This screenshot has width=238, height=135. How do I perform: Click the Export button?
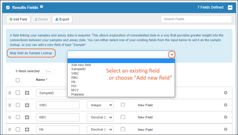tap(62, 19)
